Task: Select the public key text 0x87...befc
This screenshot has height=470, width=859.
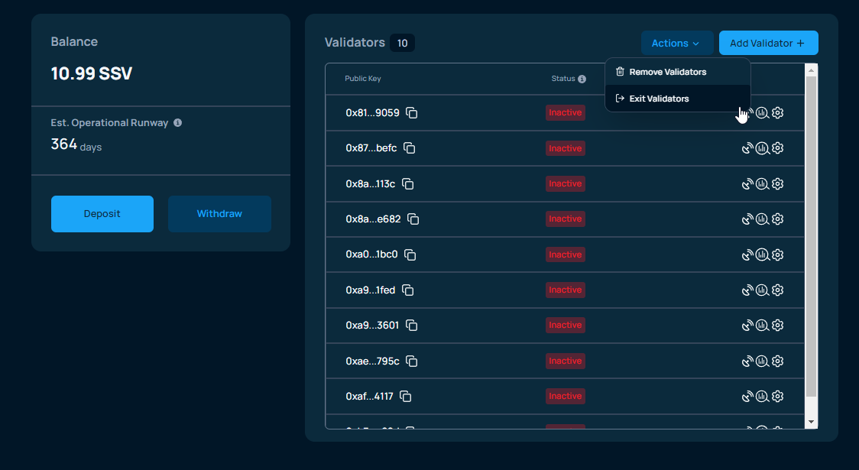Action: coord(371,148)
